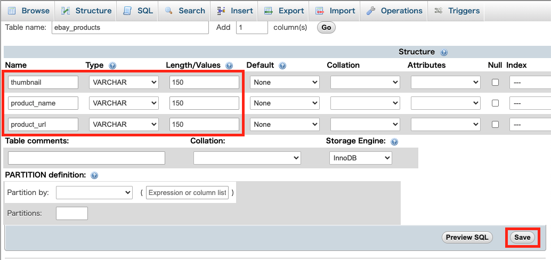Click the PARTITION definition help icon
551x260 pixels.
point(94,175)
